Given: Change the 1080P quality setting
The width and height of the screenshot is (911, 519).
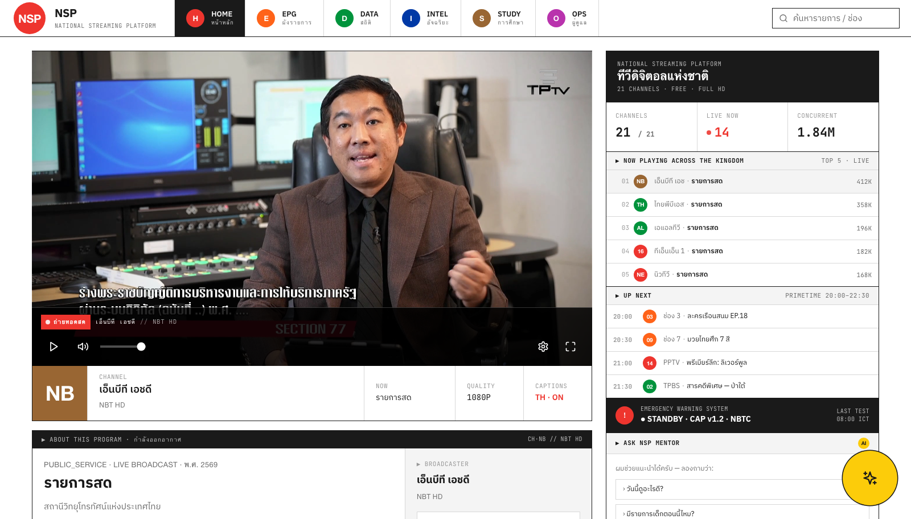Looking at the screenshot, I should click(478, 398).
